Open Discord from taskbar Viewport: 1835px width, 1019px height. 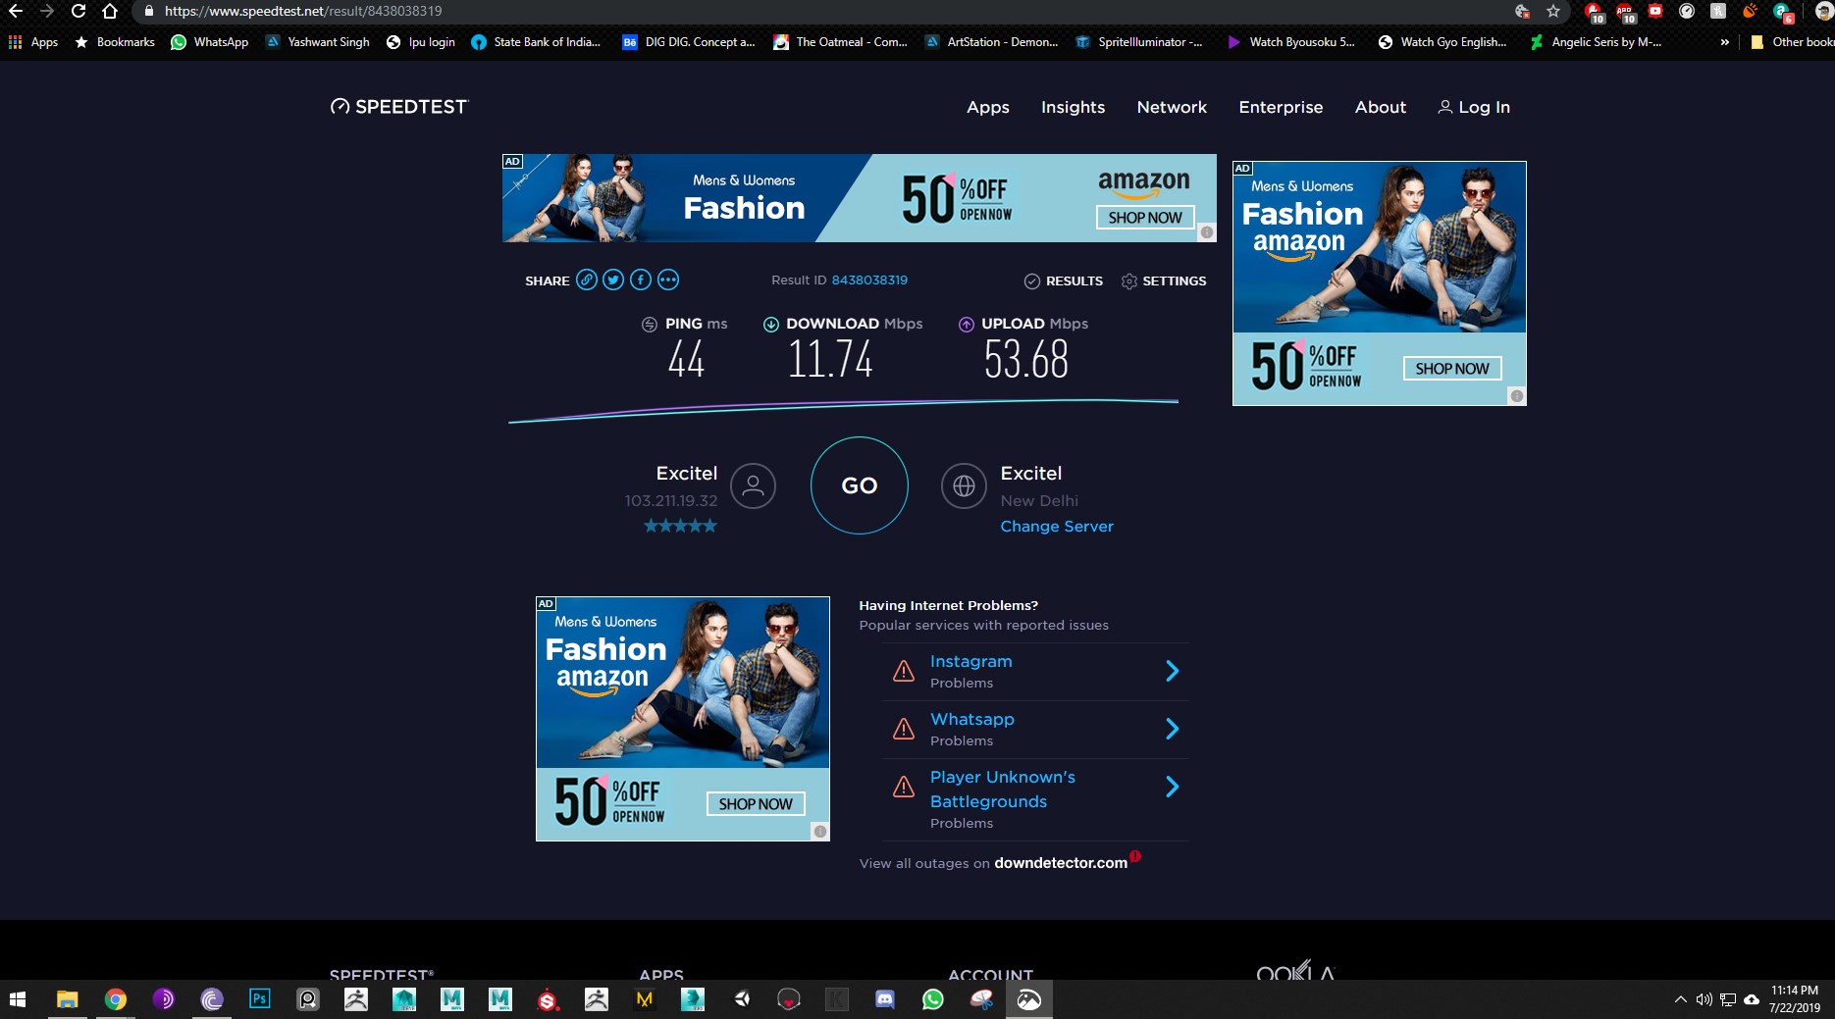(x=884, y=999)
